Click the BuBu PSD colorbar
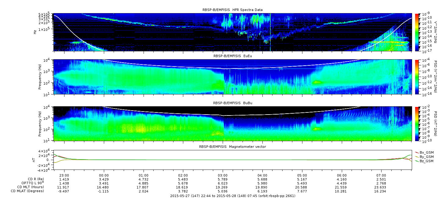The image size is (442, 201). [x=417, y=124]
